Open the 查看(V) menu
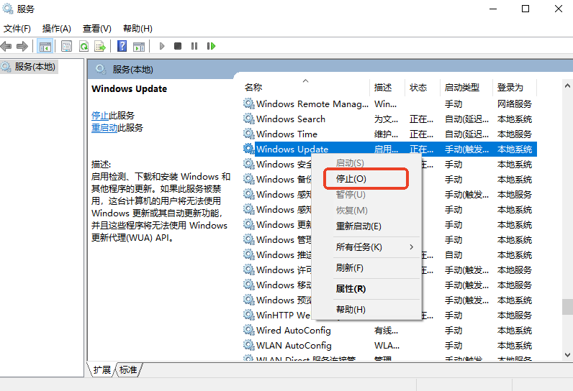Viewport: 573px width, 391px height. click(96, 29)
